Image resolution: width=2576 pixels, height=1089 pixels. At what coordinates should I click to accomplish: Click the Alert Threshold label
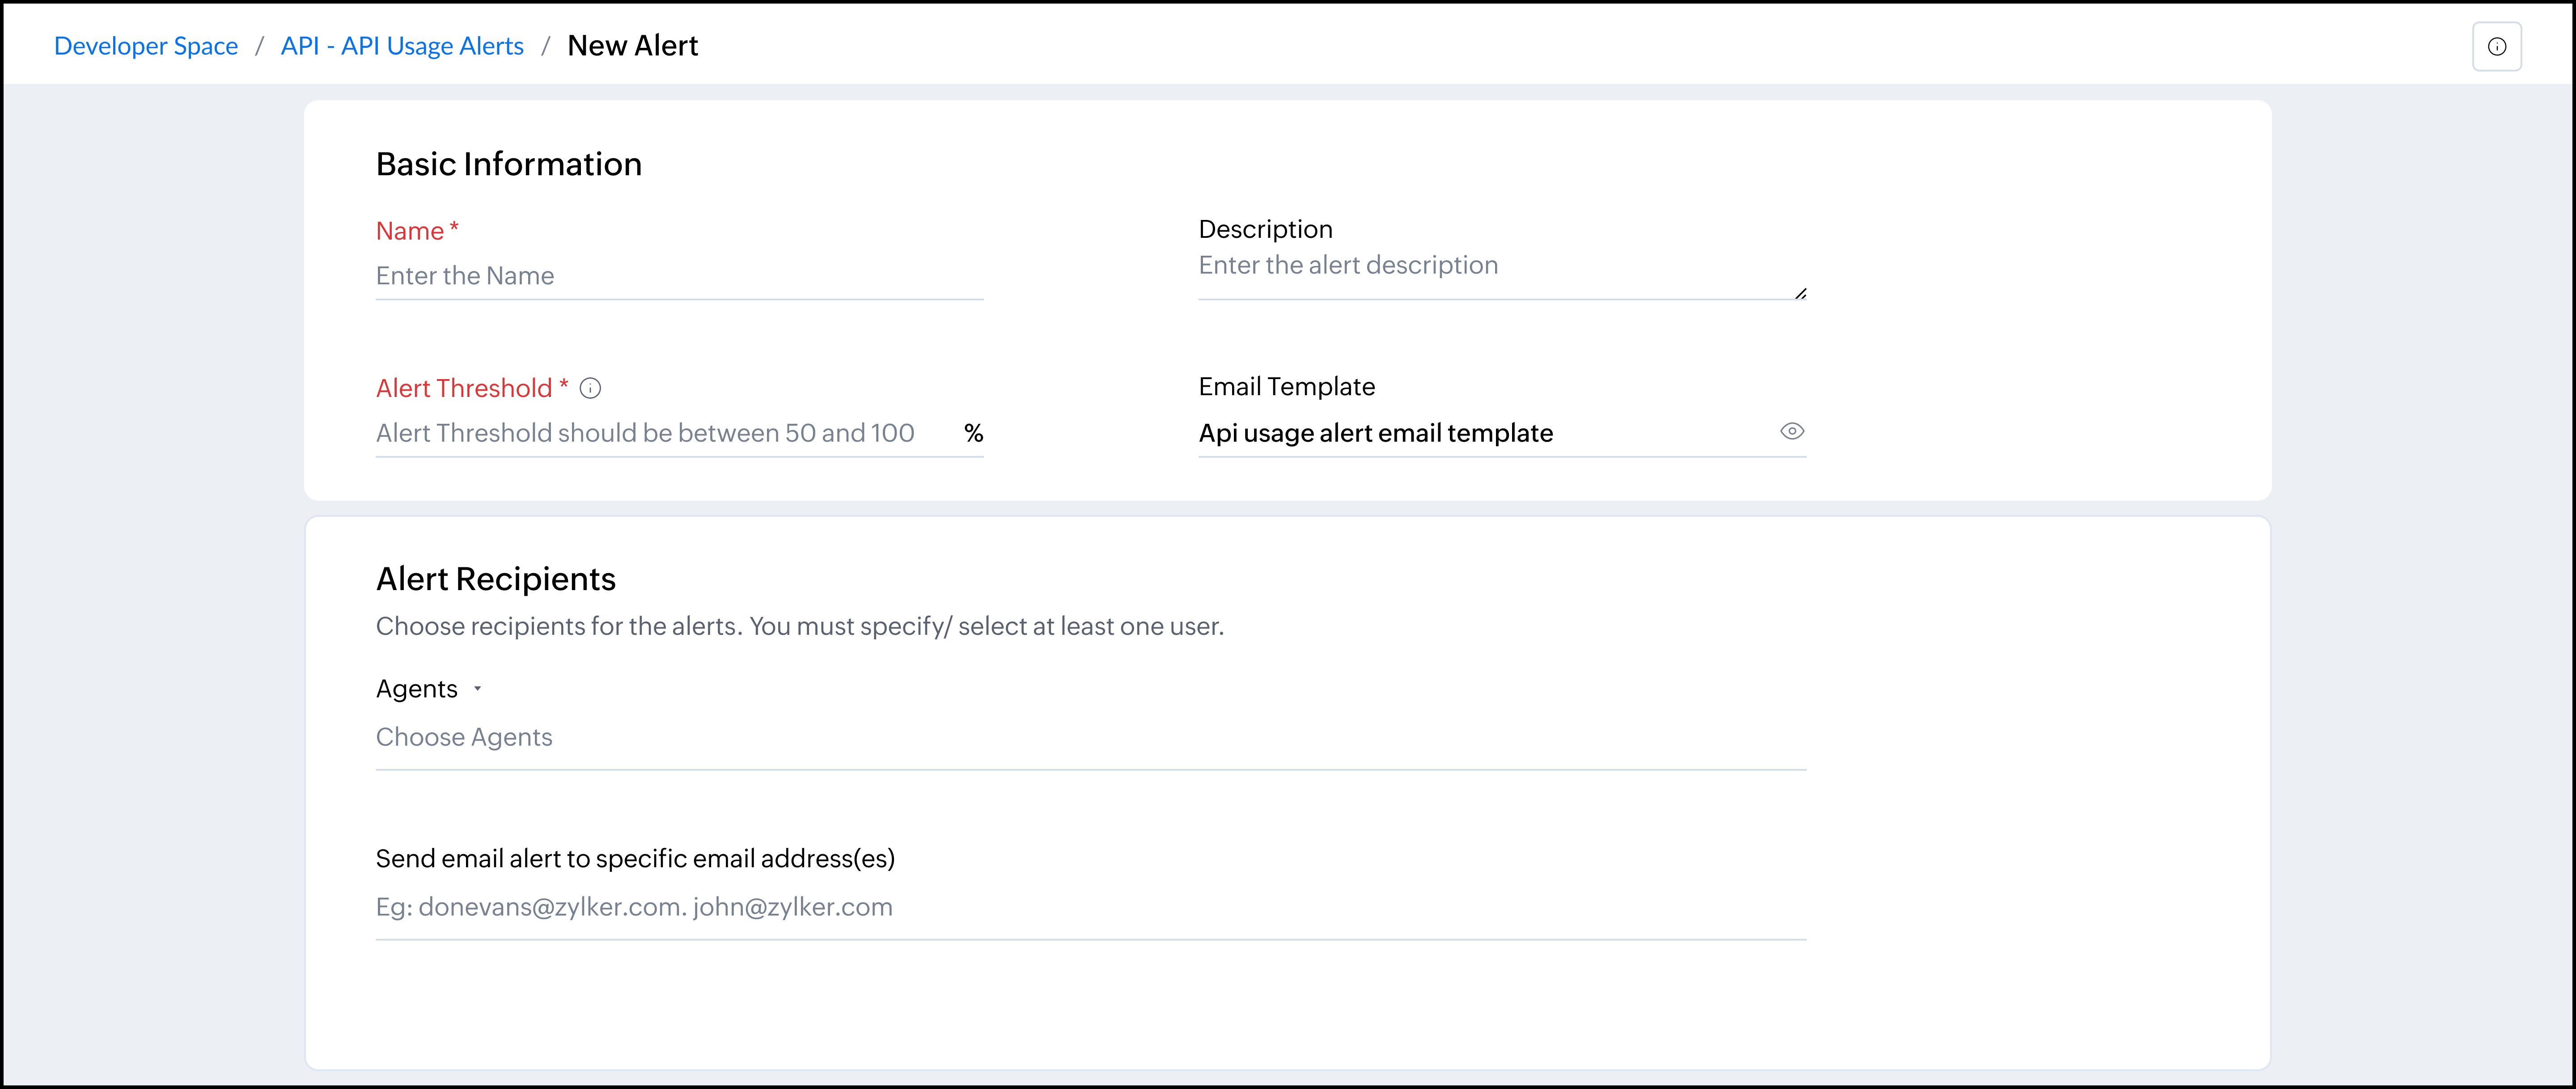tap(464, 388)
